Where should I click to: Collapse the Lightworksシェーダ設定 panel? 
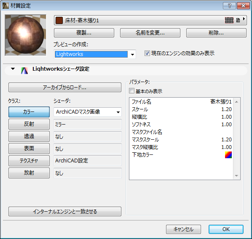click(13, 69)
